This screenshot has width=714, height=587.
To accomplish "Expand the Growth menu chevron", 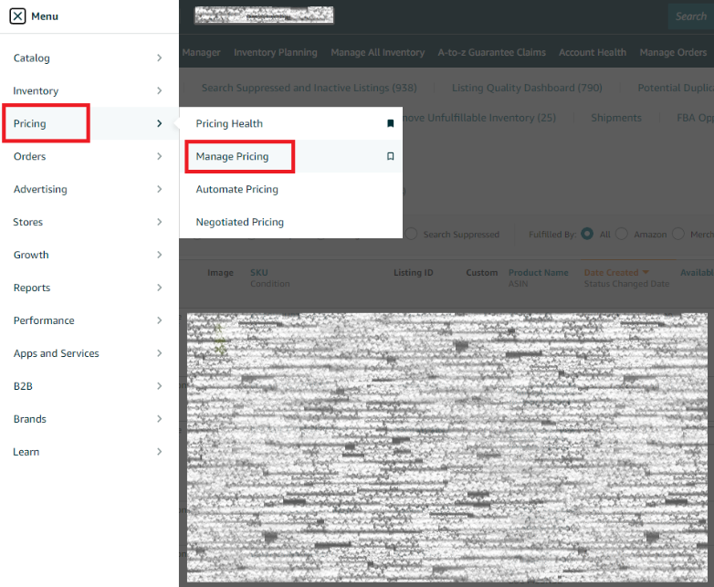I will 160,255.
